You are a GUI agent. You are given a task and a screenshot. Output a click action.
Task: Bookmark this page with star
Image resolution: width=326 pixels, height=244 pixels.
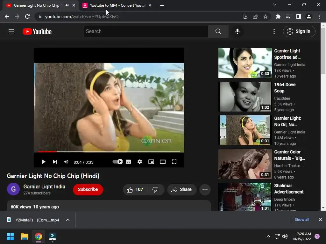(x=266, y=17)
